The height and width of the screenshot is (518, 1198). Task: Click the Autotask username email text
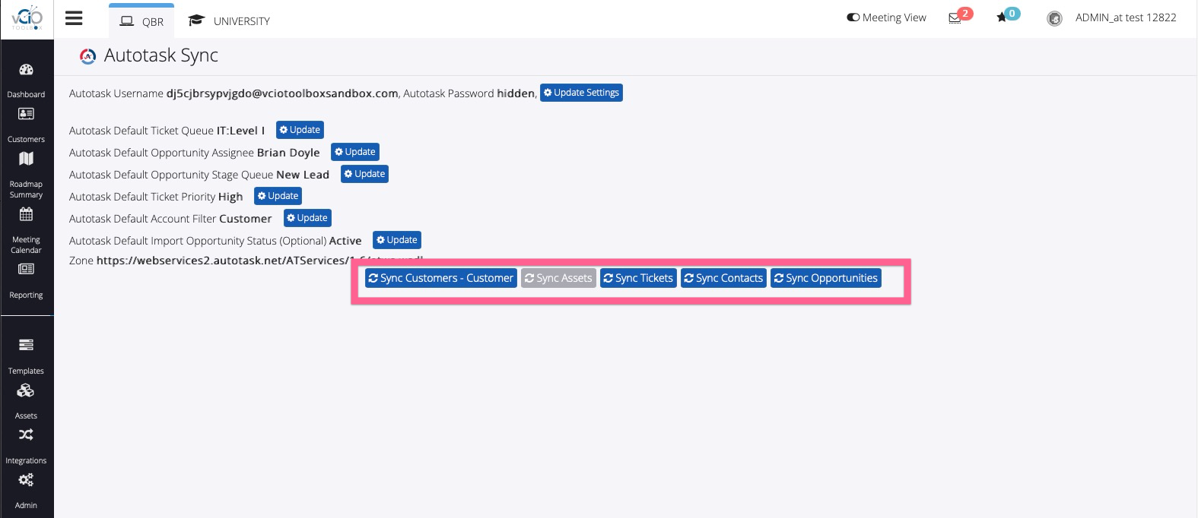click(x=282, y=93)
